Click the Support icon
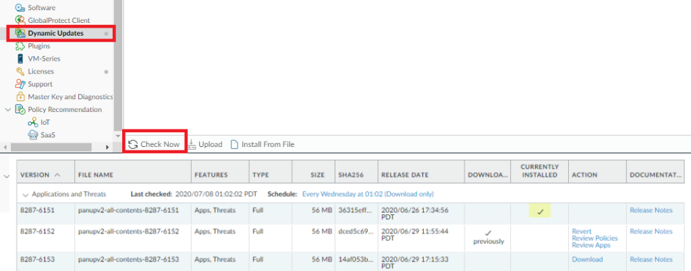691x271 pixels. [20, 84]
